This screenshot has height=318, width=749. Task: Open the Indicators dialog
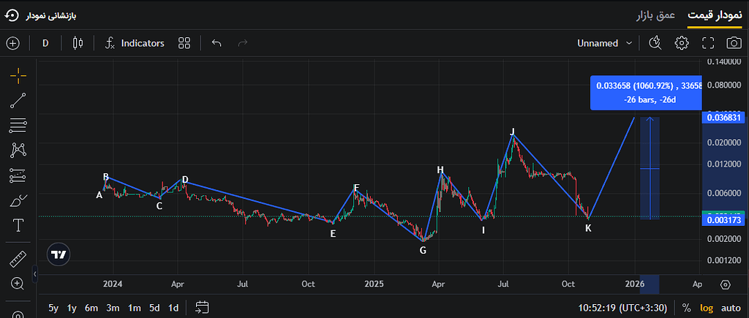click(x=135, y=43)
